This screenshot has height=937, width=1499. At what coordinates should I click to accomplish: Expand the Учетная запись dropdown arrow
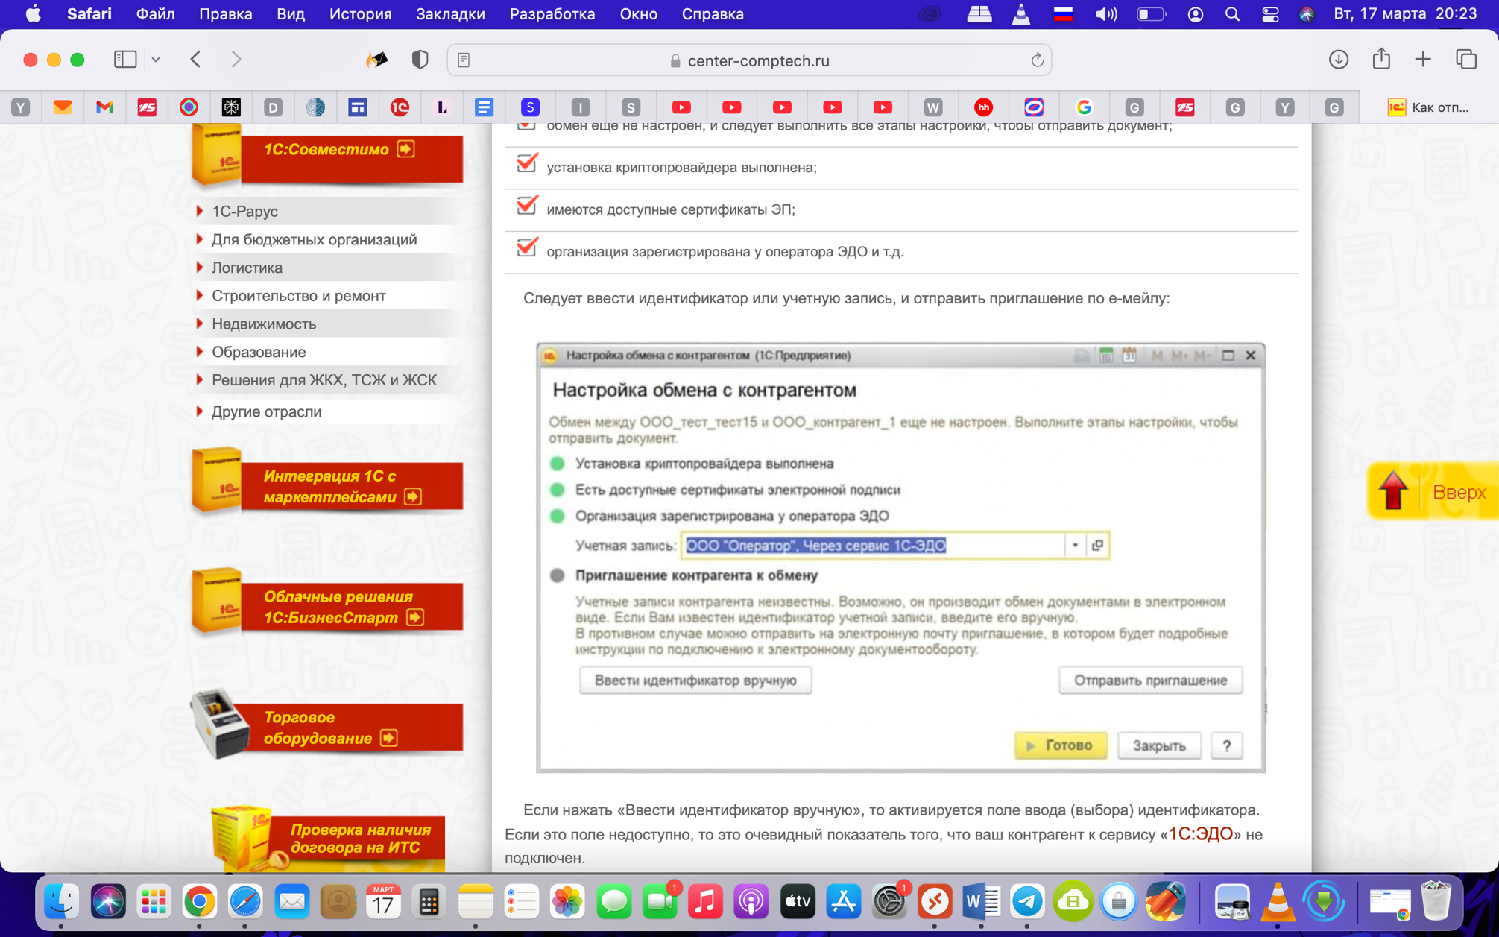point(1075,546)
